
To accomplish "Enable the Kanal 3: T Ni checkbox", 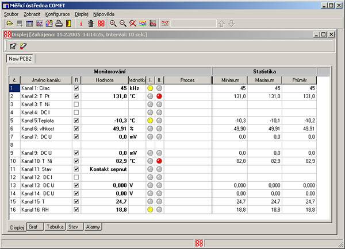I will [76, 105].
